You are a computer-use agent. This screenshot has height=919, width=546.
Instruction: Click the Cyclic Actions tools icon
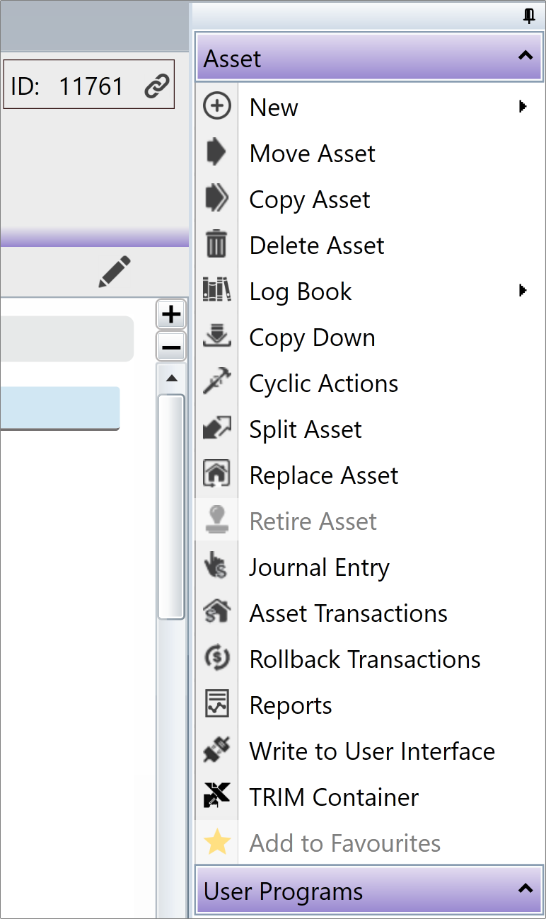click(216, 383)
